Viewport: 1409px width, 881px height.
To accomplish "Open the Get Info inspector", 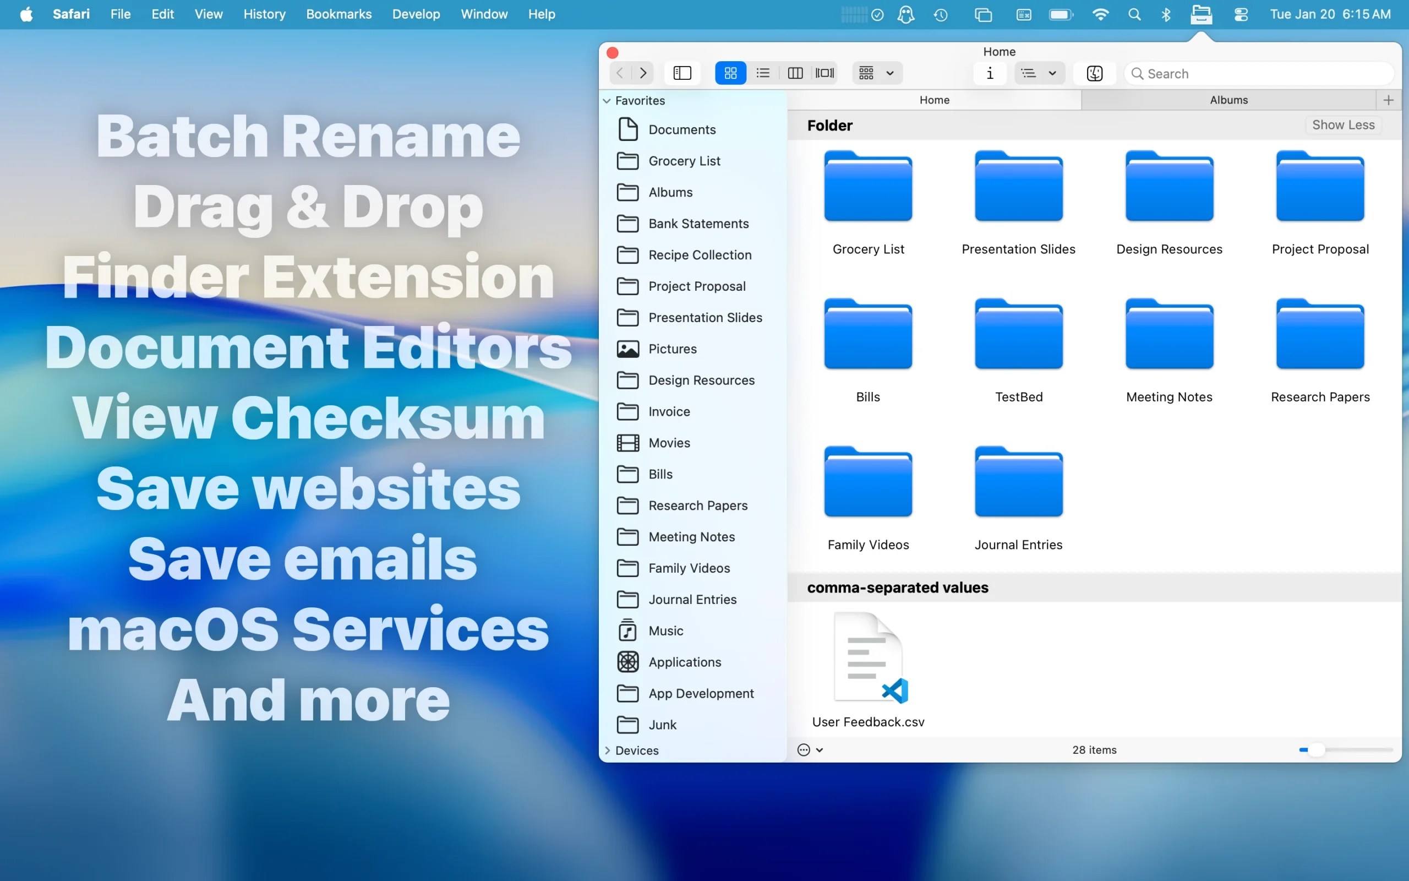I will (990, 73).
